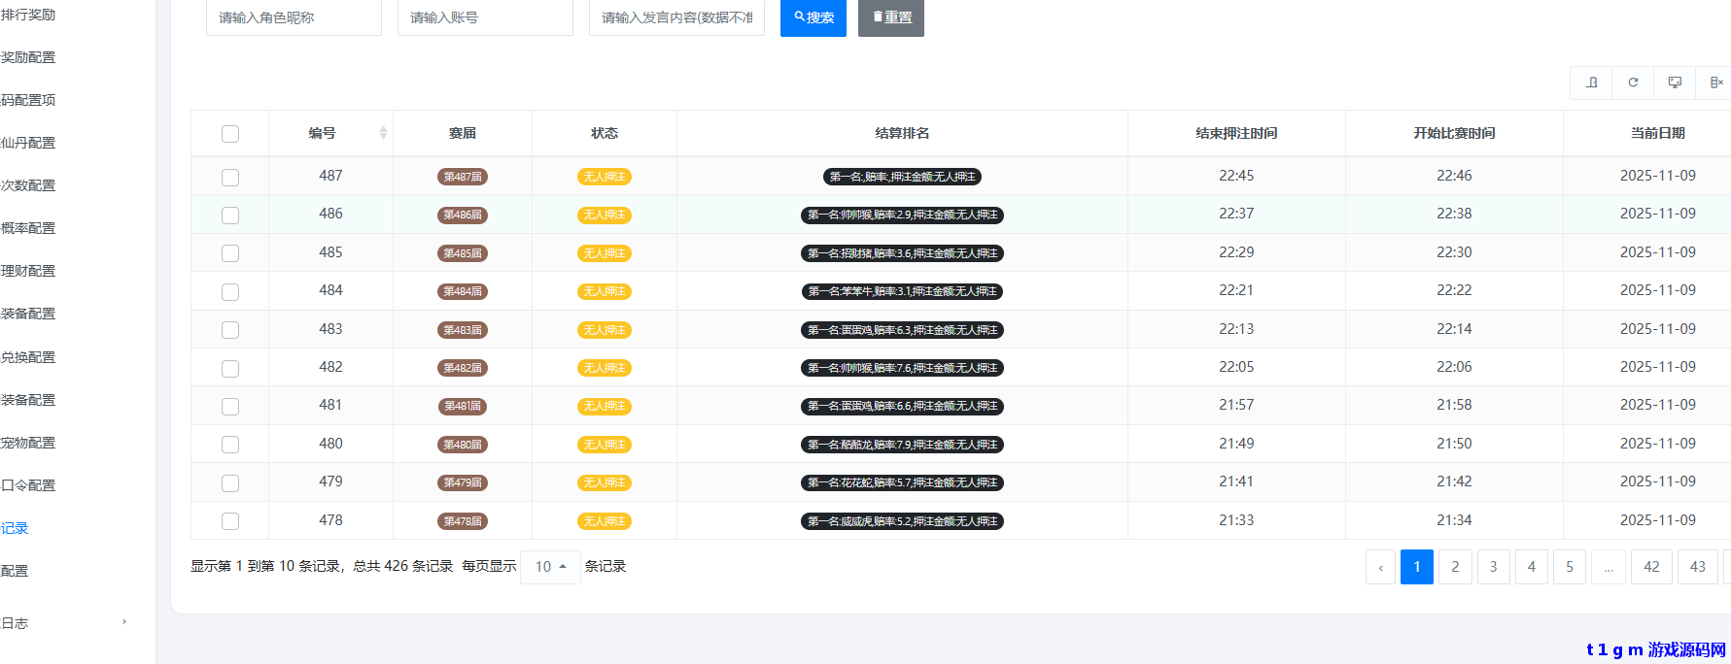Click the door-shaped table toolbar icon
The height and width of the screenshot is (664, 1731).
[1591, 83]
